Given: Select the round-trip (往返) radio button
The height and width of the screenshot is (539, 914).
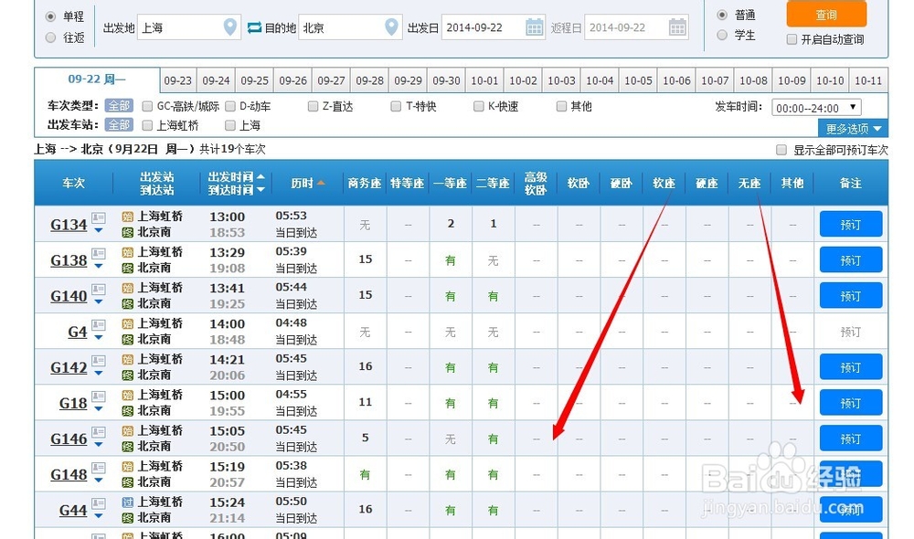Looking at the screenshot, I should pos(50,37).
